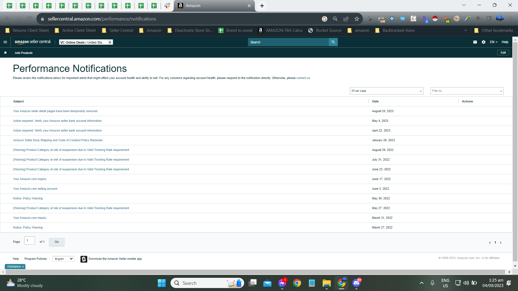The width and height of the screenshot is (518, 291).
Task: Open Program Policies link in footer
Action: pyautogui.click(x=36, y=259)
